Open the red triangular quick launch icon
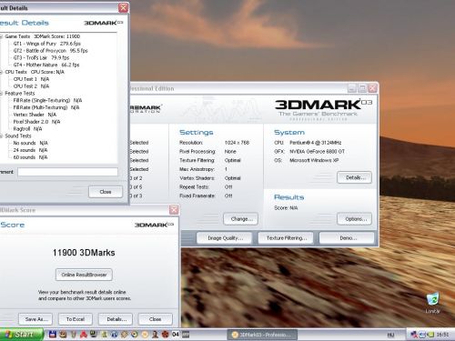This screenshot has height=341, width=455. pos(84,335)
